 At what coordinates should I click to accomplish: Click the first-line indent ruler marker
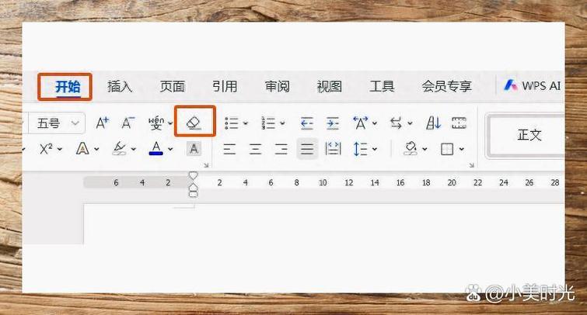click(194, 176)
